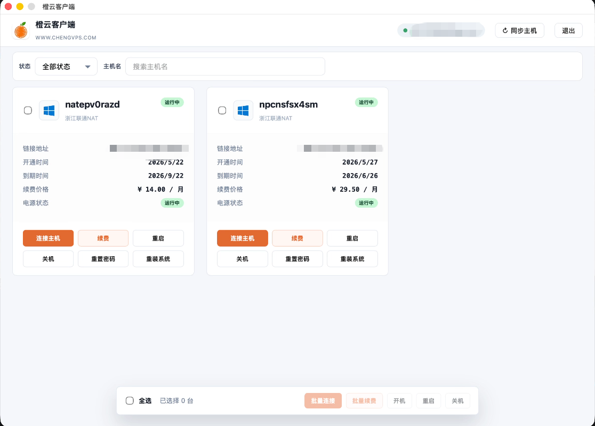Image resolution: width=595 pixels, height=426 pixels.
Task: Click the hostname npcnsfsx4sm
Action: pos(288,104)
